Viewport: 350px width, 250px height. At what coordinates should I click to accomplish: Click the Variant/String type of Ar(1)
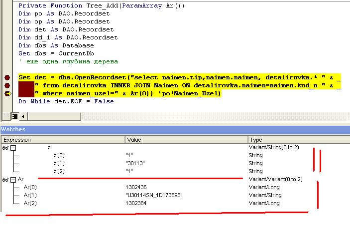(265, 195)
